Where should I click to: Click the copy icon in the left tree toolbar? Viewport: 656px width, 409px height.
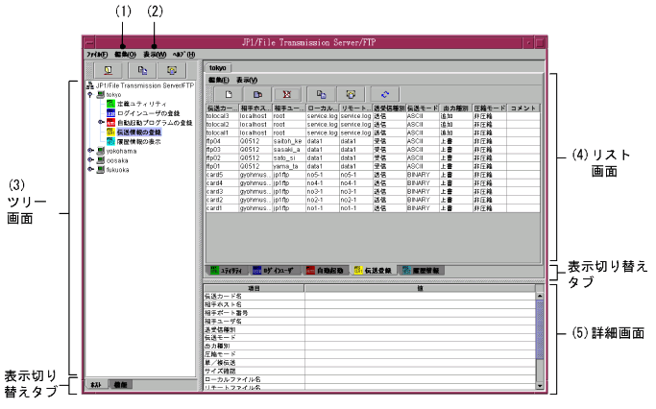[139, 71]
